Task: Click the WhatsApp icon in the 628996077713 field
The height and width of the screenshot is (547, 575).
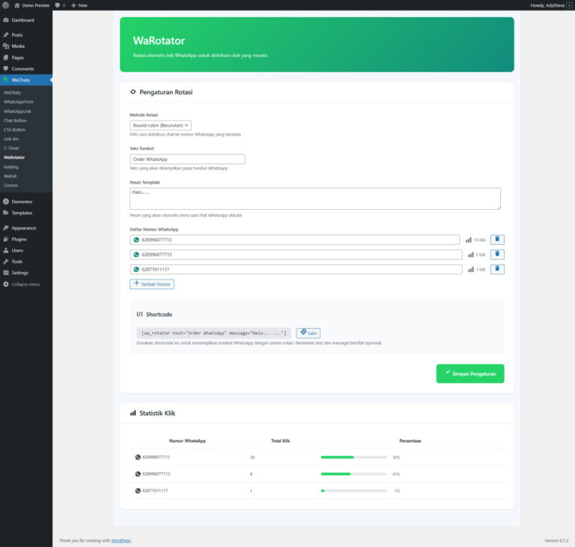Action: (136, 255)
